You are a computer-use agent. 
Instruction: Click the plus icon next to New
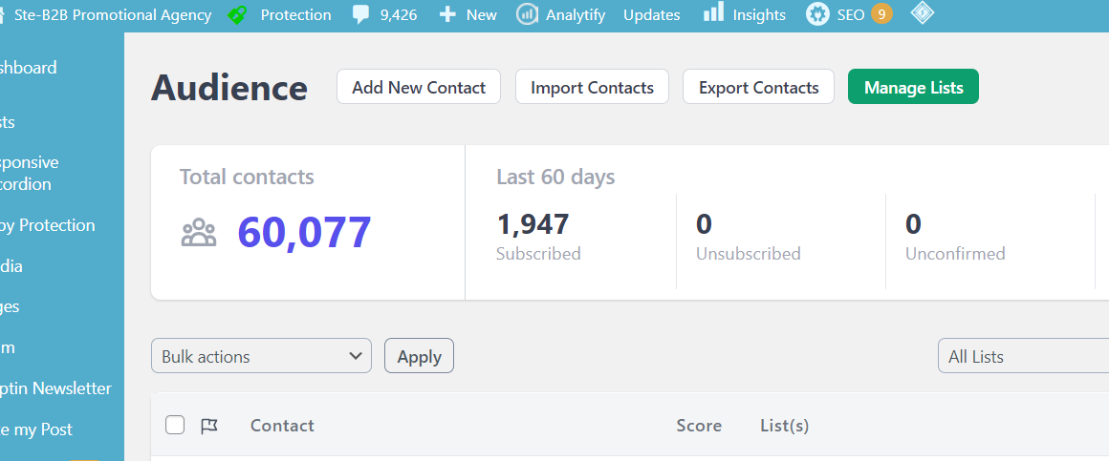coord(446,14)
